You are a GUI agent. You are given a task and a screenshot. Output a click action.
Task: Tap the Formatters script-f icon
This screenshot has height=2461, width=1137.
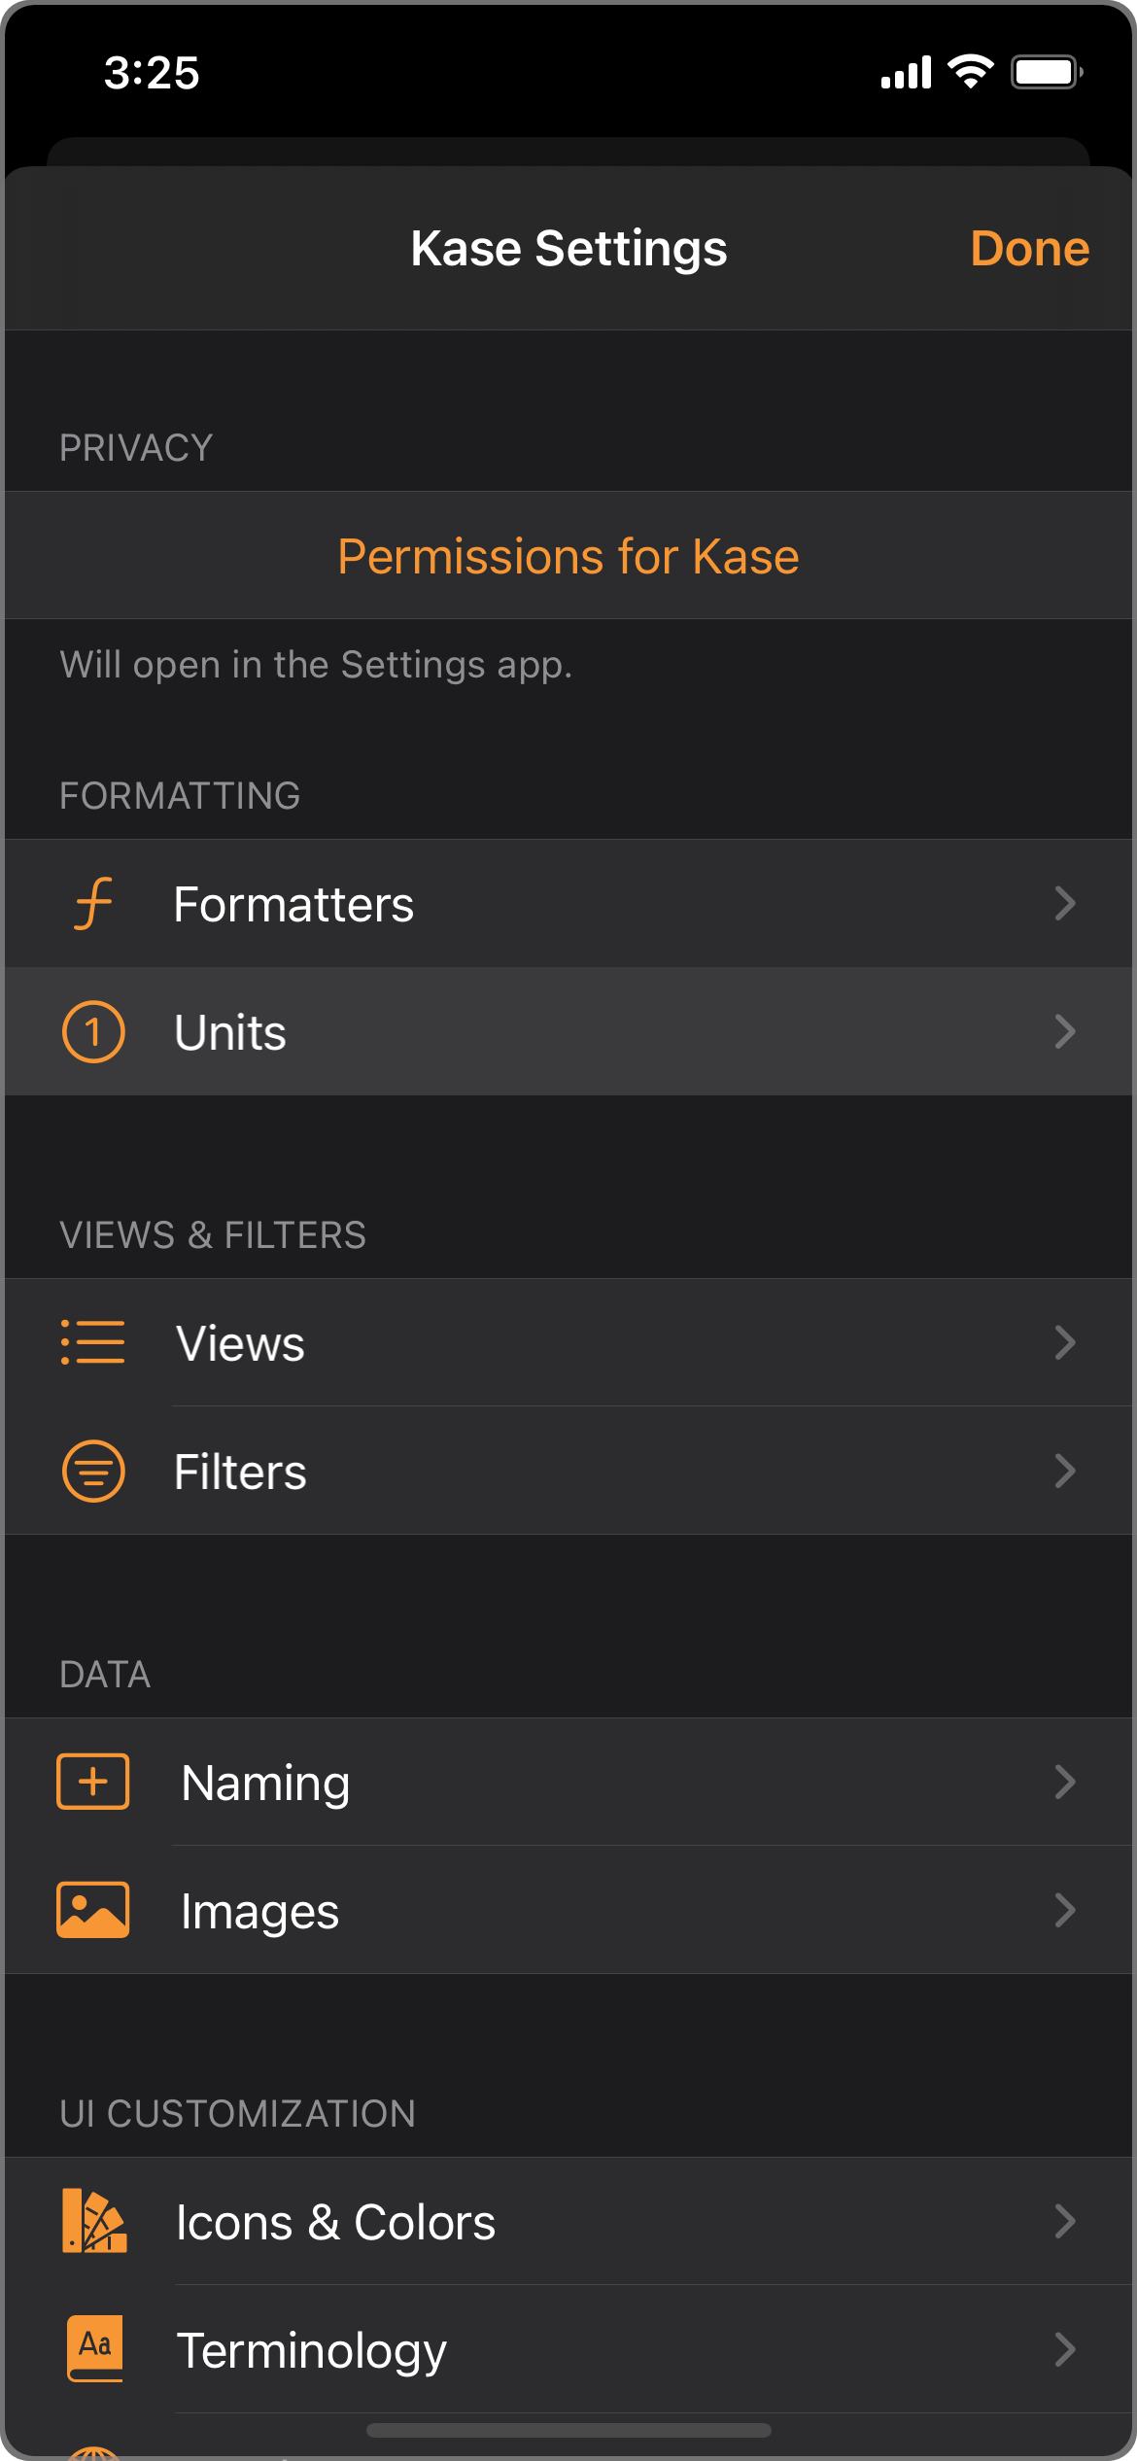93,904
